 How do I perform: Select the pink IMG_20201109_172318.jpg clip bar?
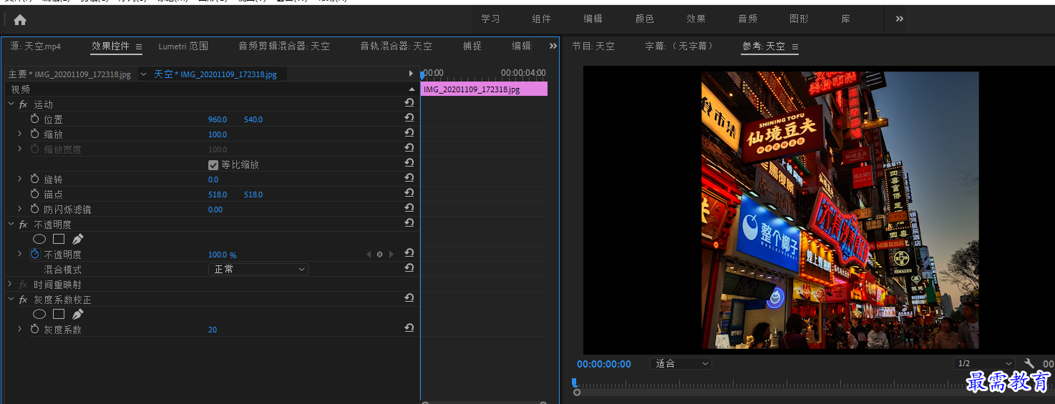(484, 89)
